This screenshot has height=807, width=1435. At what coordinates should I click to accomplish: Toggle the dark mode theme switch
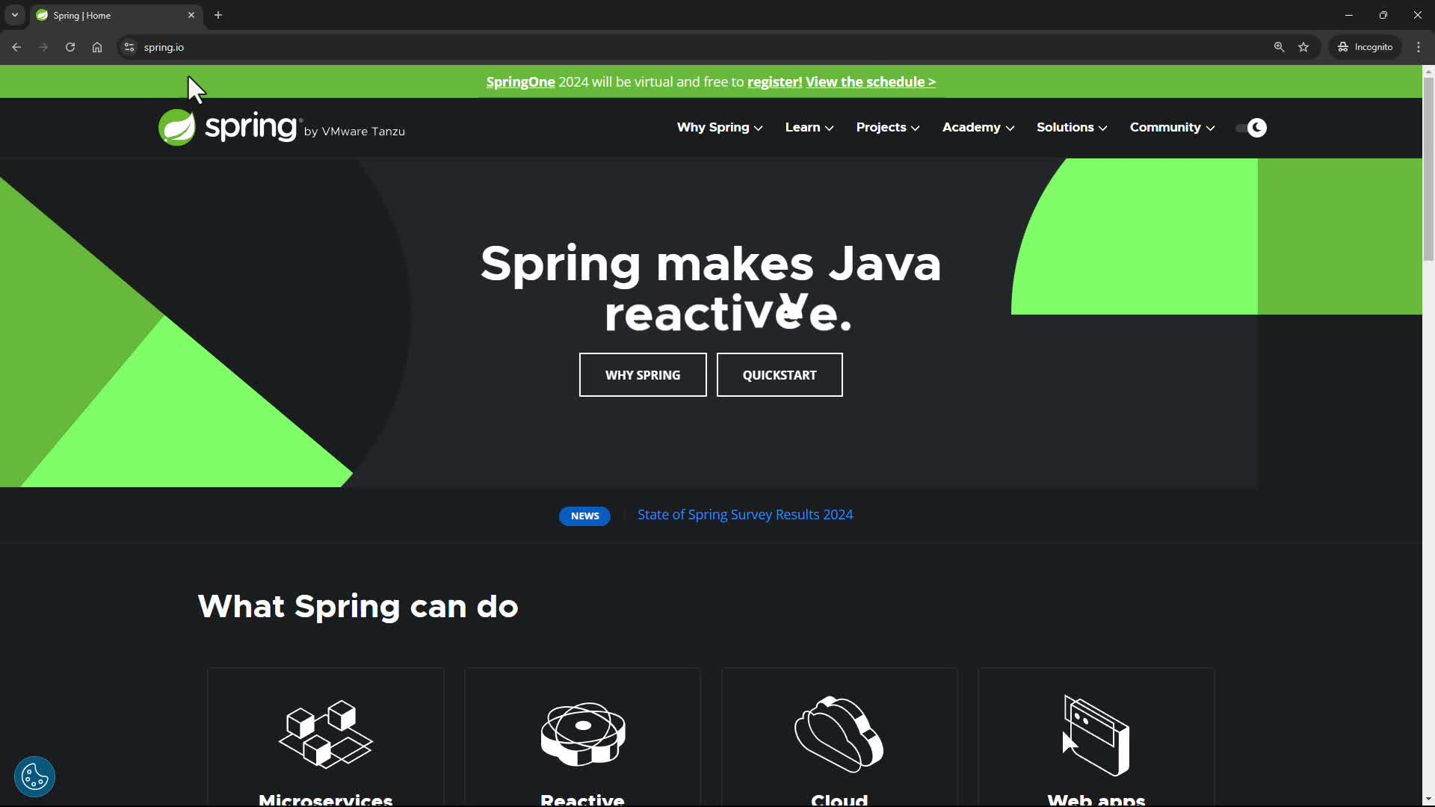point(1251,128)
